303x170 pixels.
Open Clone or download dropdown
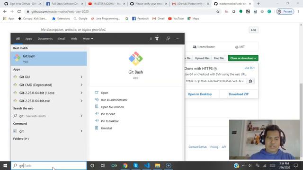(x=243, y=58)
